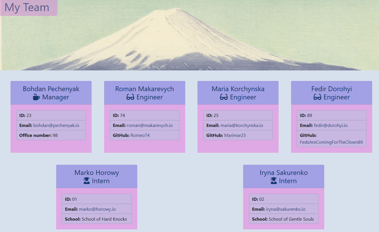Viewport: 379px width, 232px height.
Task: Click the Engineer label under Maria Korchynska
Action: coord(243,97)
